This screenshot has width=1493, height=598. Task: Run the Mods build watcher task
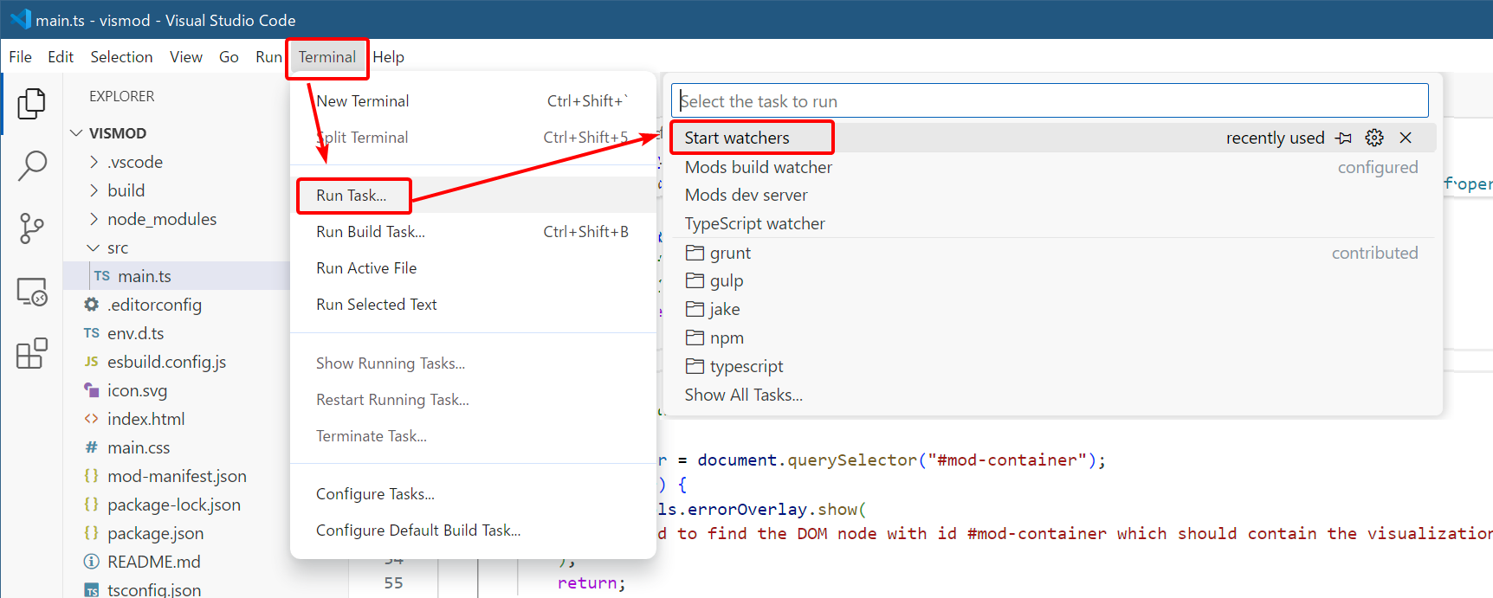tap(1053, 167)
